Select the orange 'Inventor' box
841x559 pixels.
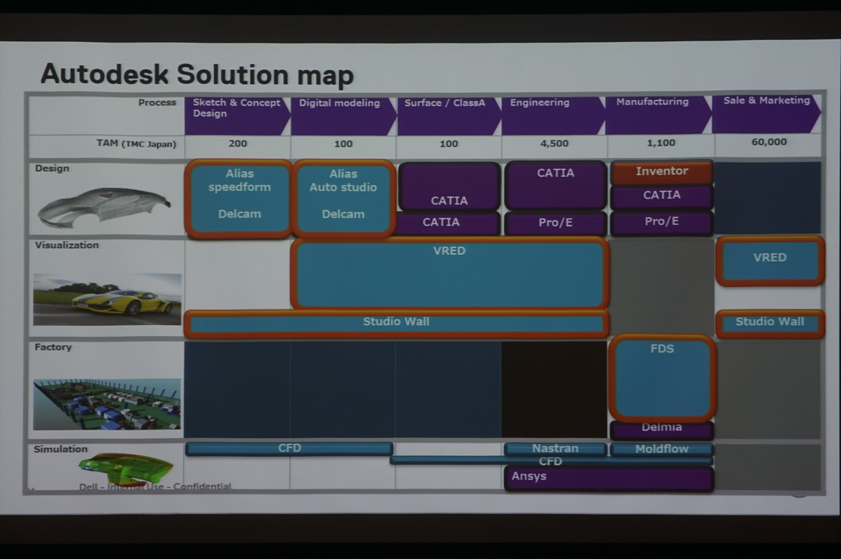click(x=661, y=173)
